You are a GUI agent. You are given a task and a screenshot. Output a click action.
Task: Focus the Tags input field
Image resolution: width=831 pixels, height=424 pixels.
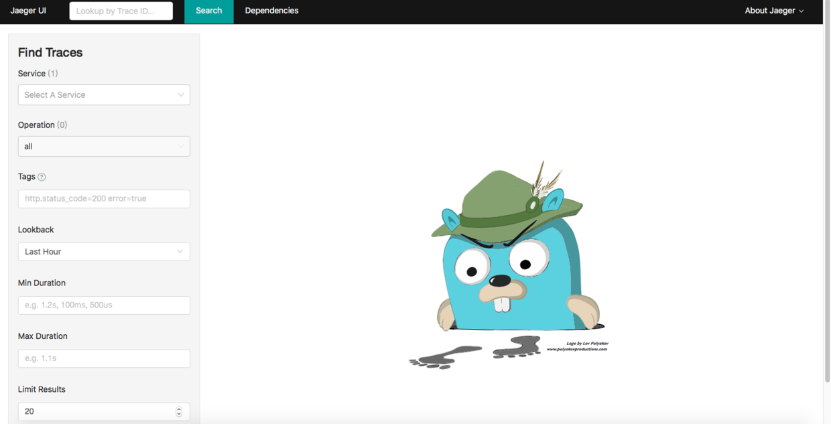[104, 198]
